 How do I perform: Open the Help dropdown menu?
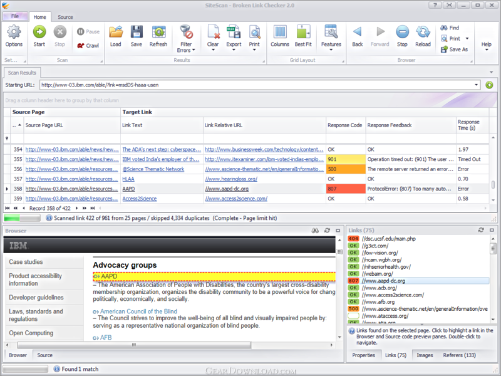click(x=487, y=46)
